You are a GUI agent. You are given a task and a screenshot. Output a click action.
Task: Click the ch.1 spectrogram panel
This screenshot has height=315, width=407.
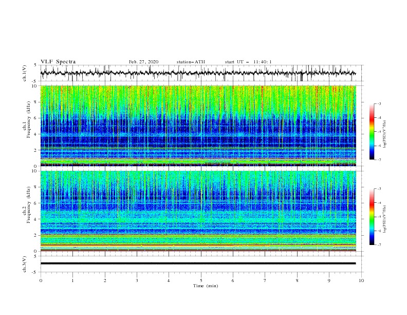click(x=198, y=126)
